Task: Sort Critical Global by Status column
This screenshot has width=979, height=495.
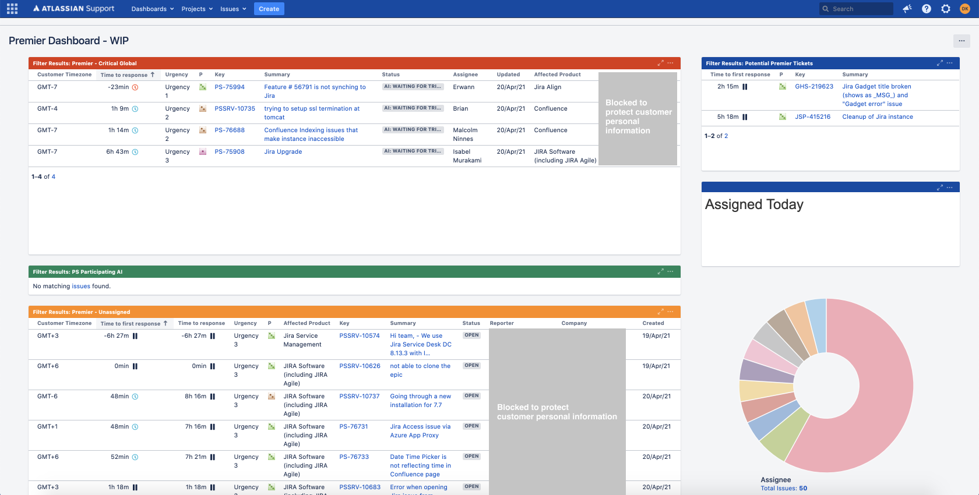Action: coord(391,75)
